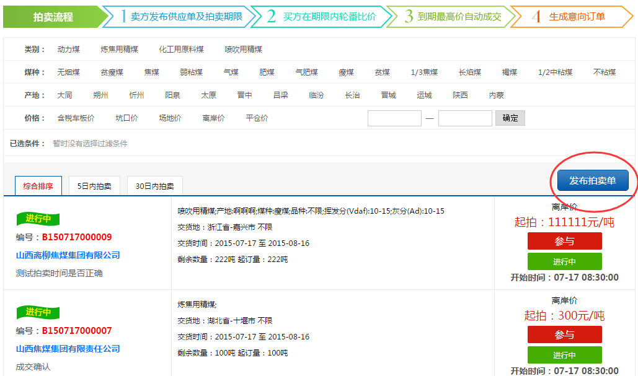This screenshot has width=638, height=376.
Task: Click 参与 for the 111111元/吨 auction
Action: [564, 241]
